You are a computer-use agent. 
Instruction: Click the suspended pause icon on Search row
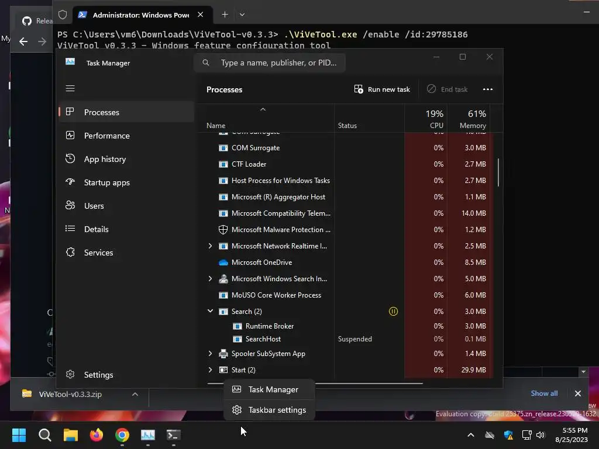393,311
